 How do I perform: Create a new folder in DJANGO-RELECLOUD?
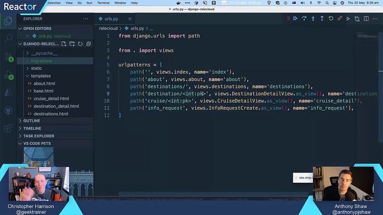pyautogui.click(x=72, y=44)
